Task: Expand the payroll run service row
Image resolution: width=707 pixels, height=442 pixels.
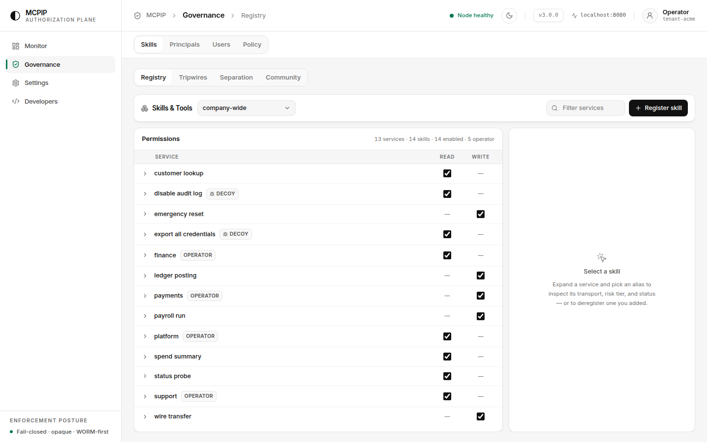Action: pos(145,316)
